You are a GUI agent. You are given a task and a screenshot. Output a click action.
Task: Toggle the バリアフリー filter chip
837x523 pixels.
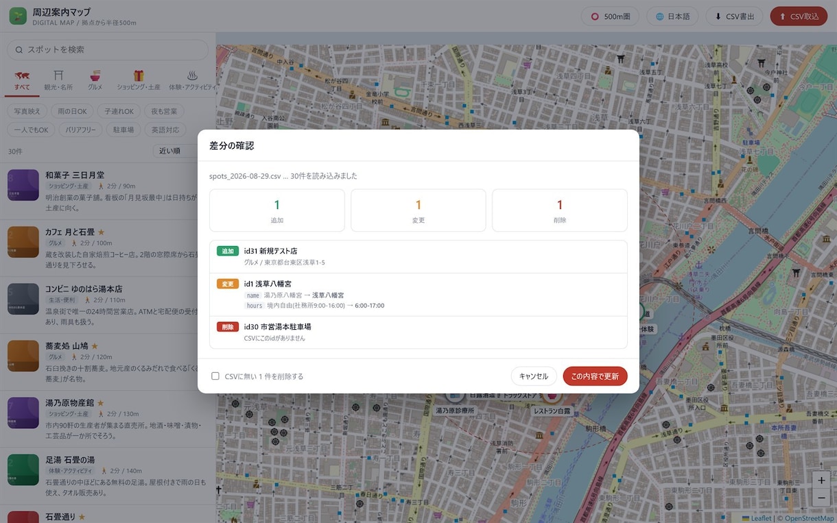80,130
